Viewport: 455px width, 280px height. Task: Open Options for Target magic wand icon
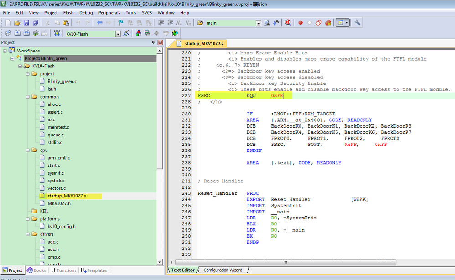(x=127, y=33)
